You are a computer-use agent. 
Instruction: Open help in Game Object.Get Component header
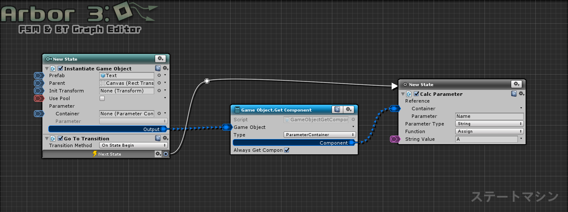point(337,110)
